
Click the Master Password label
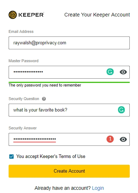pos(23,61)
